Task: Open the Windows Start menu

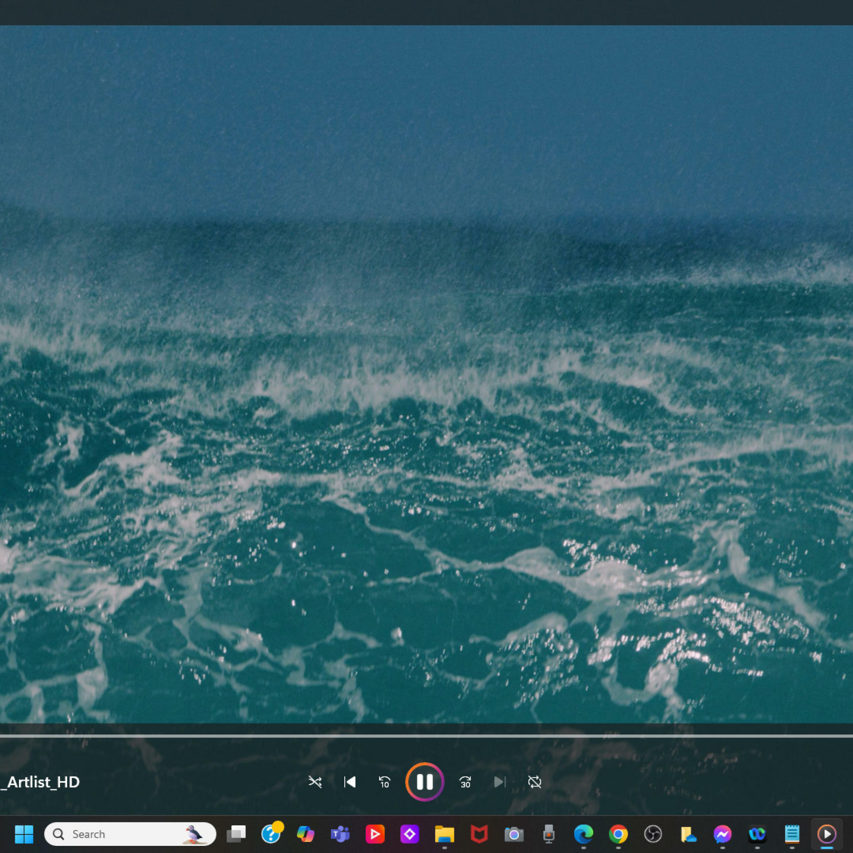Action: pyautogui.click(x=24, y=834)
